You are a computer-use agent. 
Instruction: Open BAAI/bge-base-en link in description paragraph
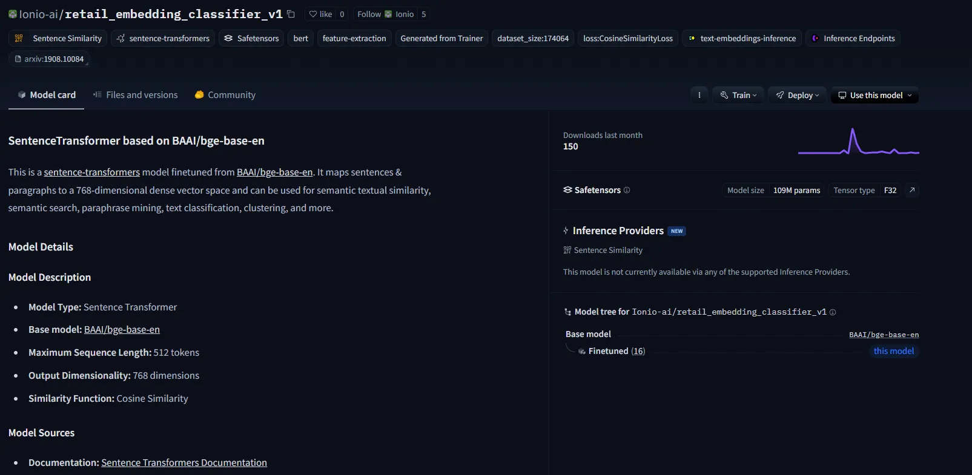click(275, 172)
